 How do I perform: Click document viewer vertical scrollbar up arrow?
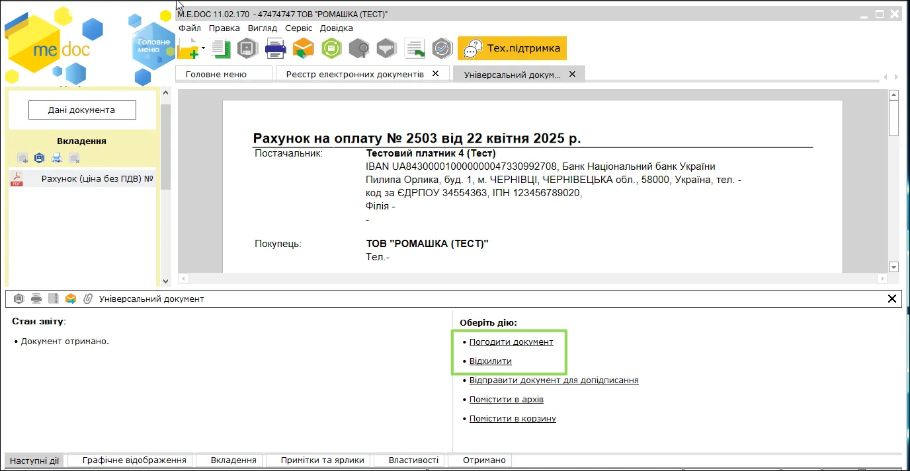893,95
